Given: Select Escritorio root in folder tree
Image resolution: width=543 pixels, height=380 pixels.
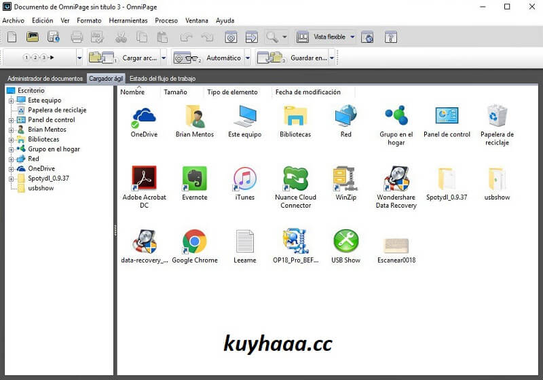Looking at the screenshot, I should pyautogui.click(x=31, y=90).
